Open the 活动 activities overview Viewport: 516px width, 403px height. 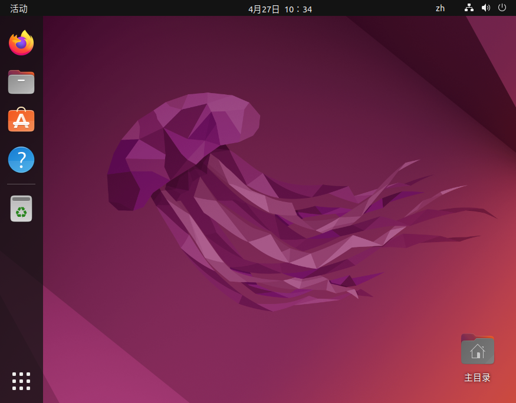point(19,8)
